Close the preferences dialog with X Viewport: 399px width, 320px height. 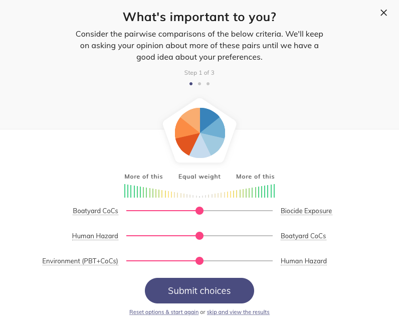(383, 13)
